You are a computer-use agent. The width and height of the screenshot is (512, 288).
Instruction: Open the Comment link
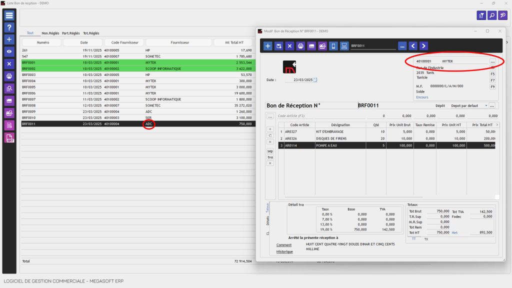tap(284, 245)
